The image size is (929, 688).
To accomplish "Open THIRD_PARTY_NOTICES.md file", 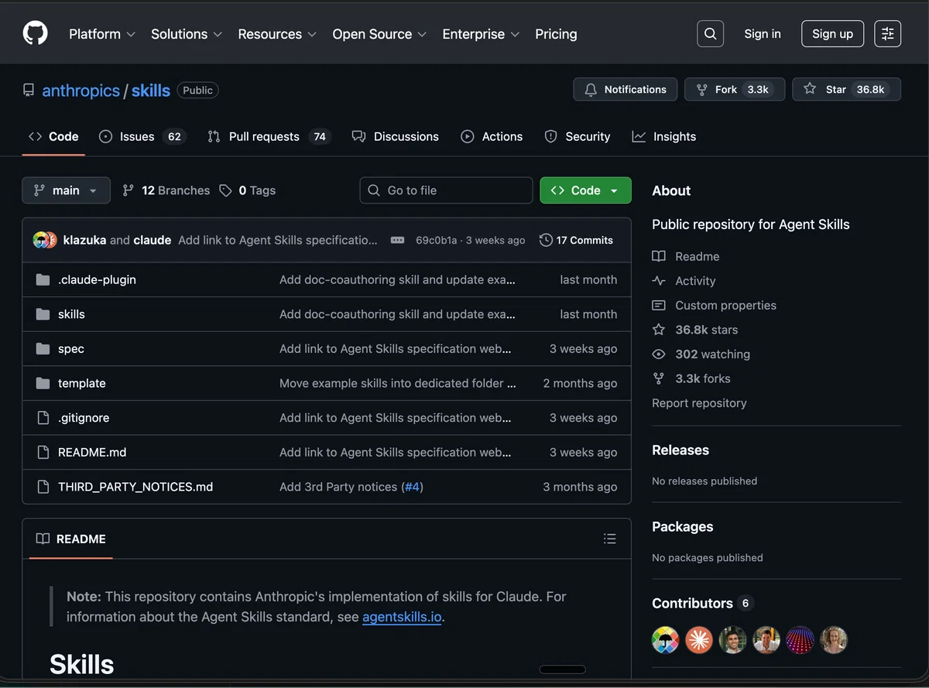I will 135,487.
